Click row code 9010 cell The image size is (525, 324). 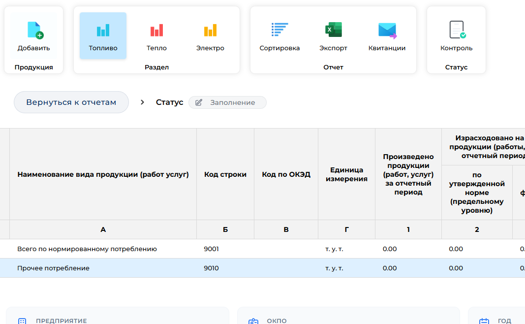(x=212, y=268)
